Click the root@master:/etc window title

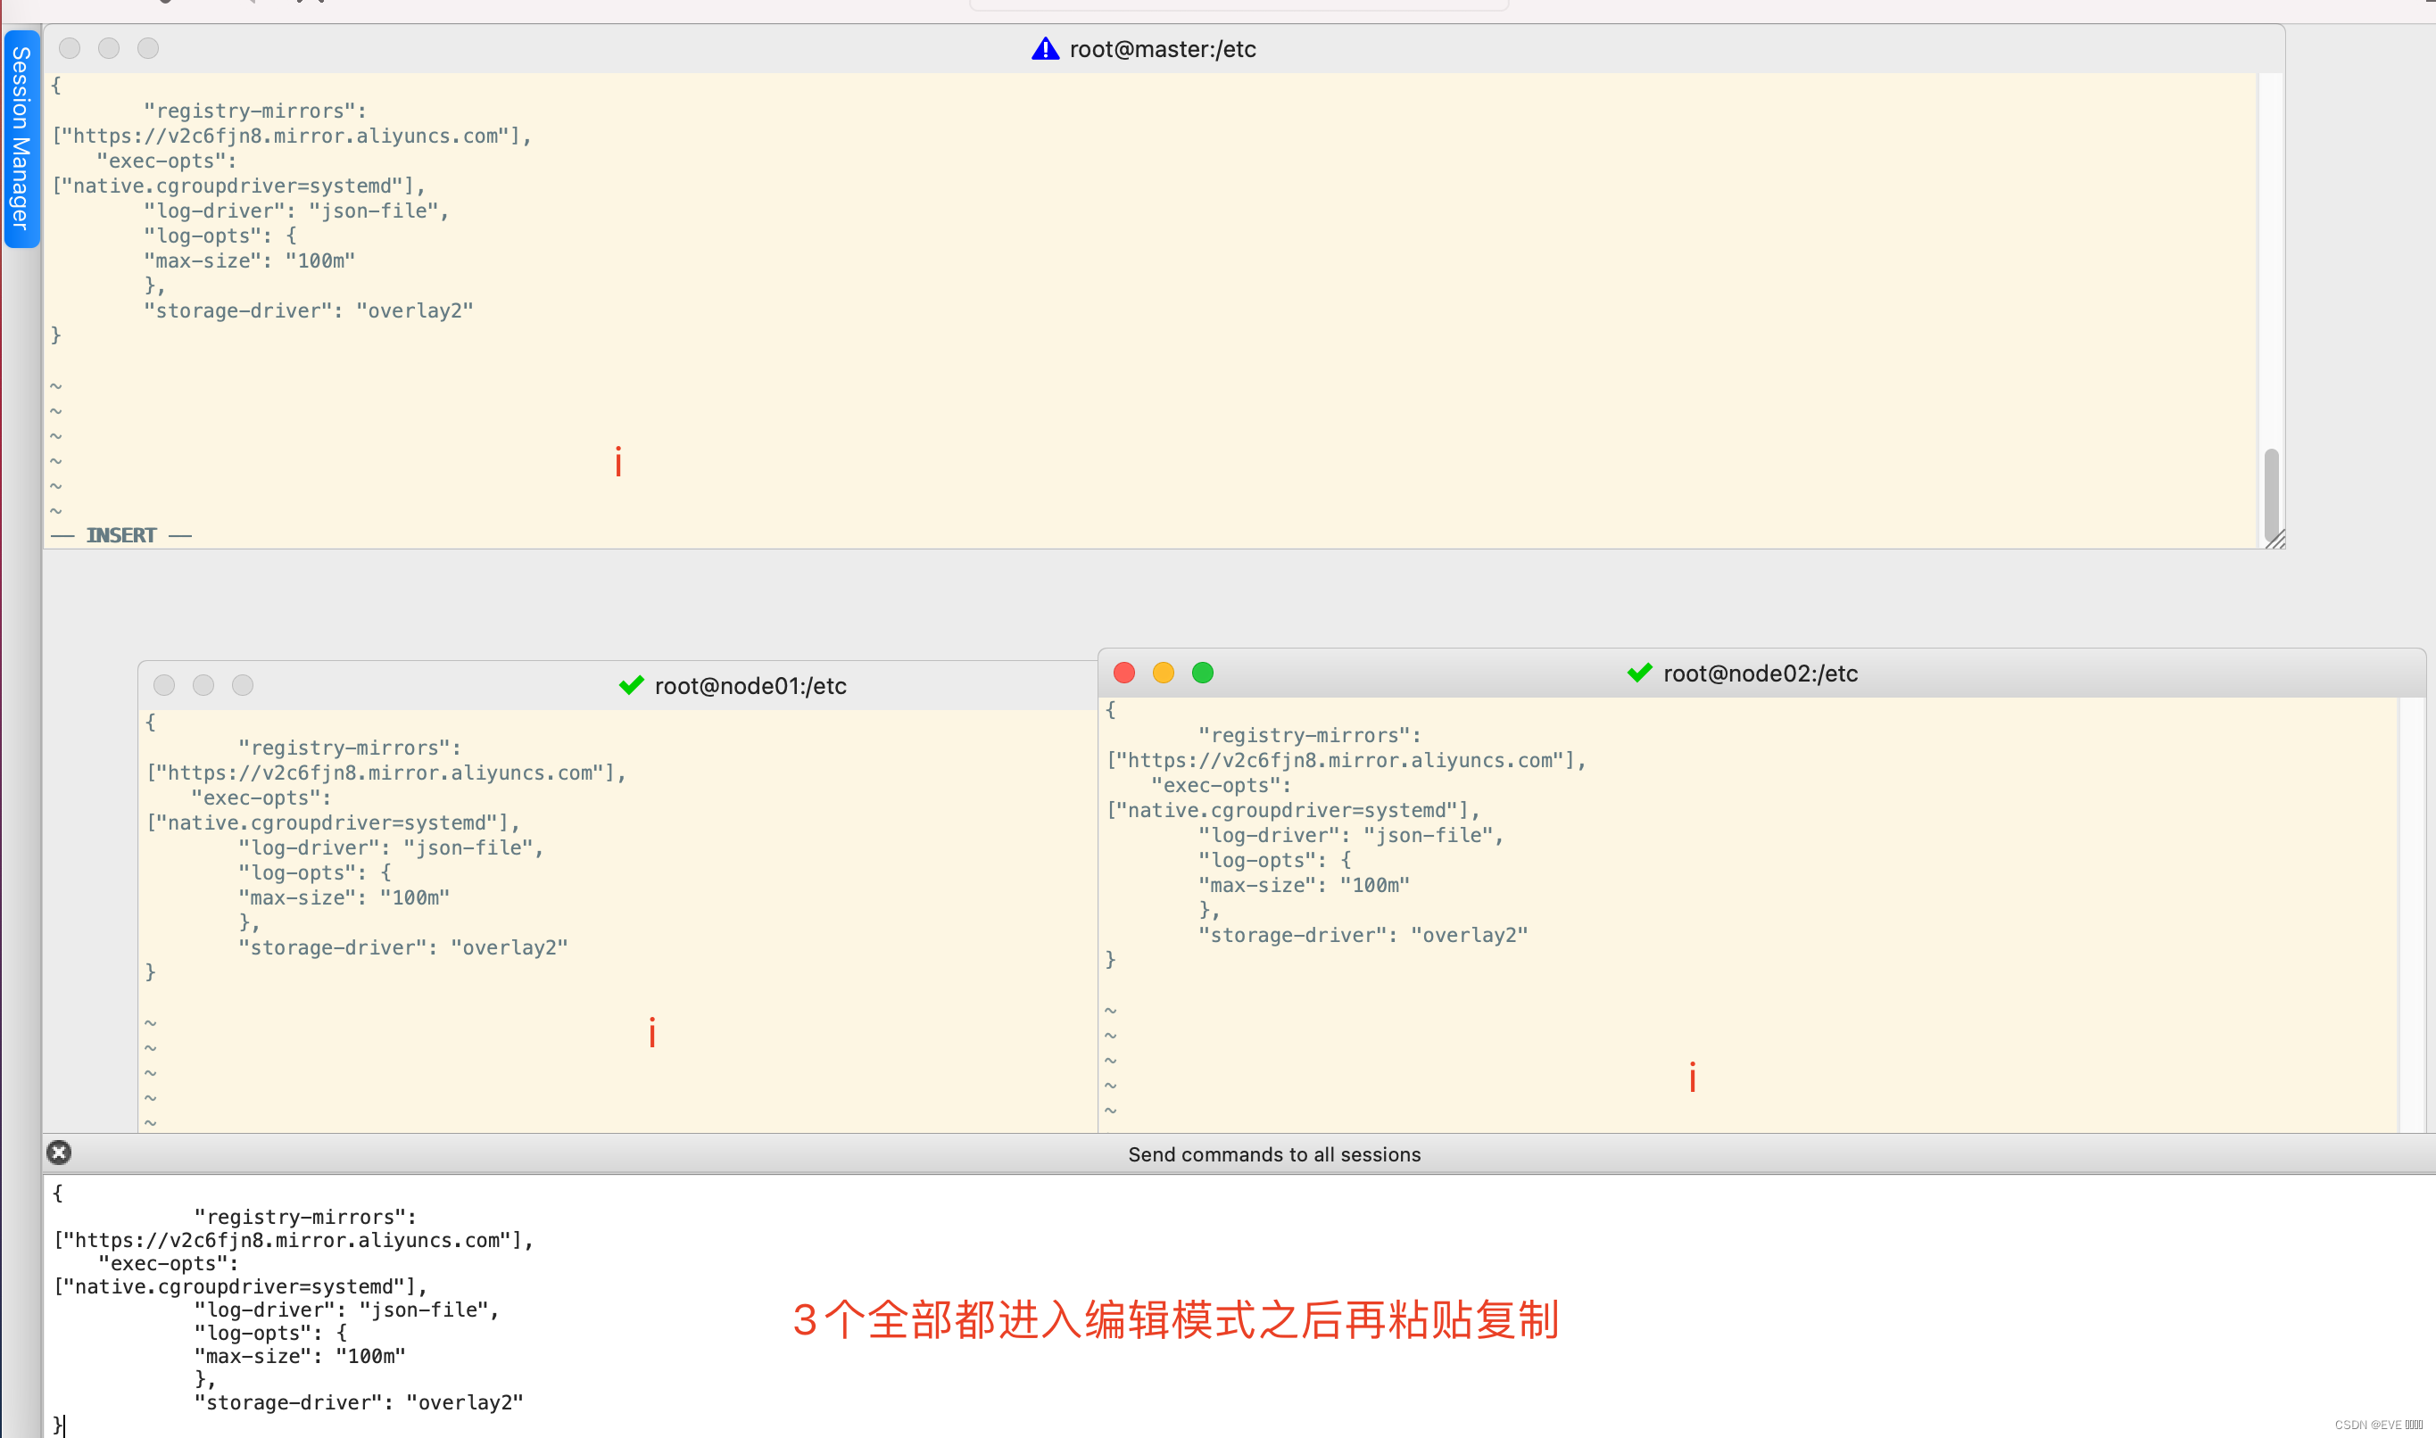pos(1163,49)
